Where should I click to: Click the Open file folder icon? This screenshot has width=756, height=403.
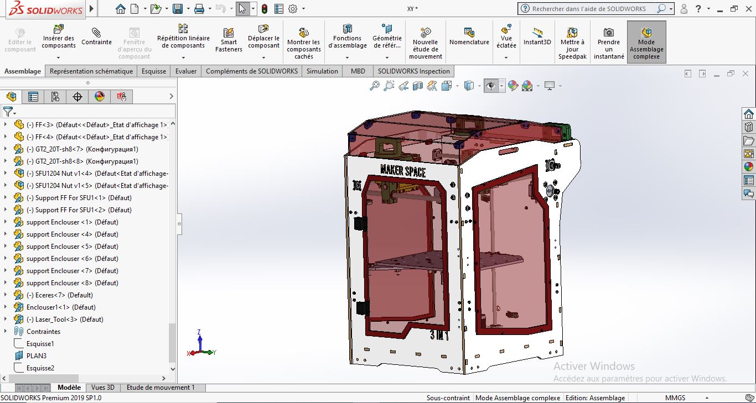(156, 9)
